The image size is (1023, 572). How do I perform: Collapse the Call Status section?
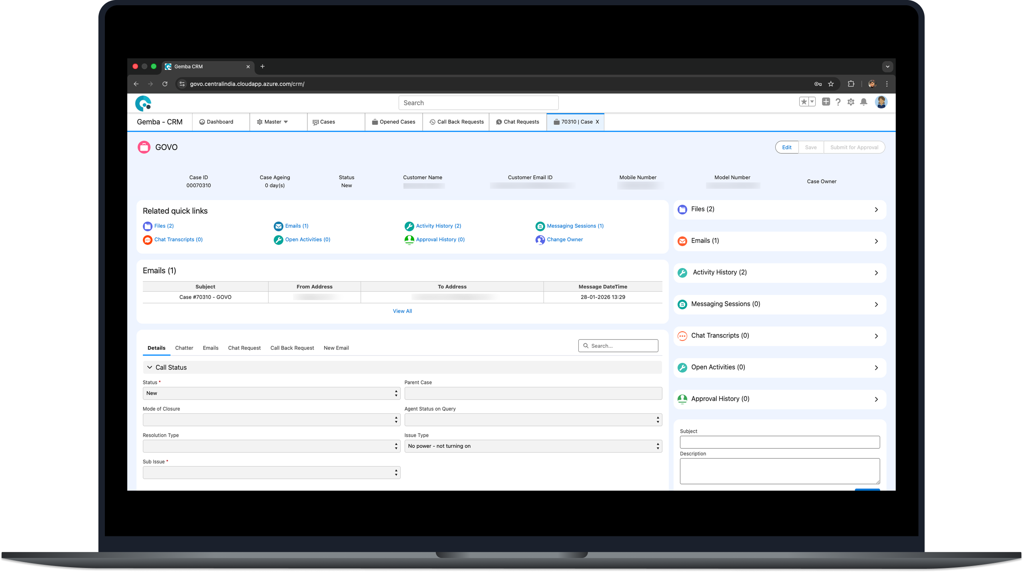(150, 367)
